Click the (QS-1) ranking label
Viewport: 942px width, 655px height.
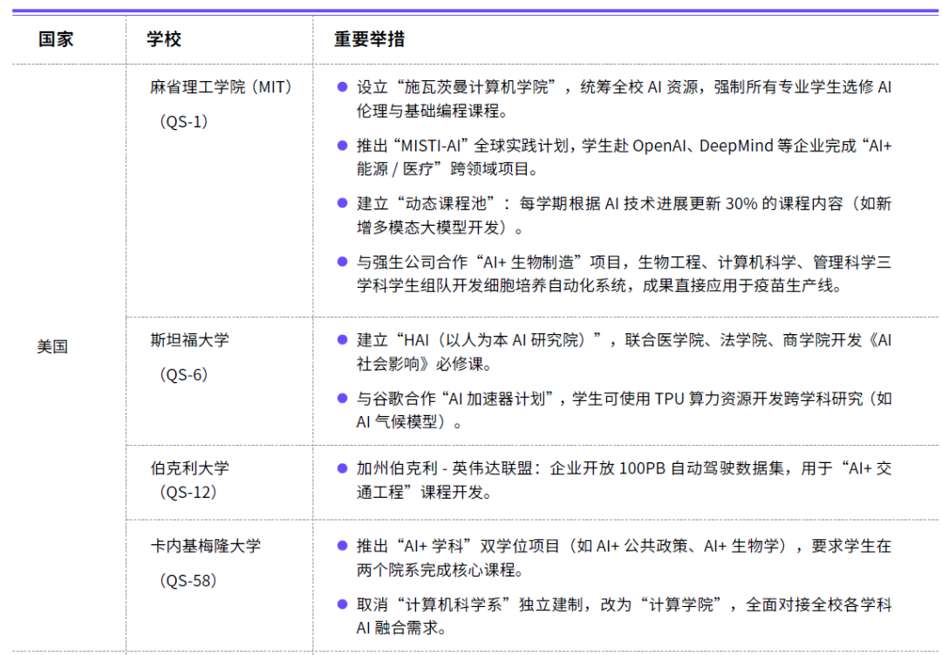(x=184, y=122)
